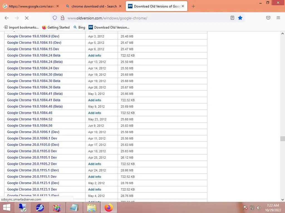Image resolution: width=285 pixels, height=213 pixels.
Task: Open network status tray icon
Action: tap(252, 208)
